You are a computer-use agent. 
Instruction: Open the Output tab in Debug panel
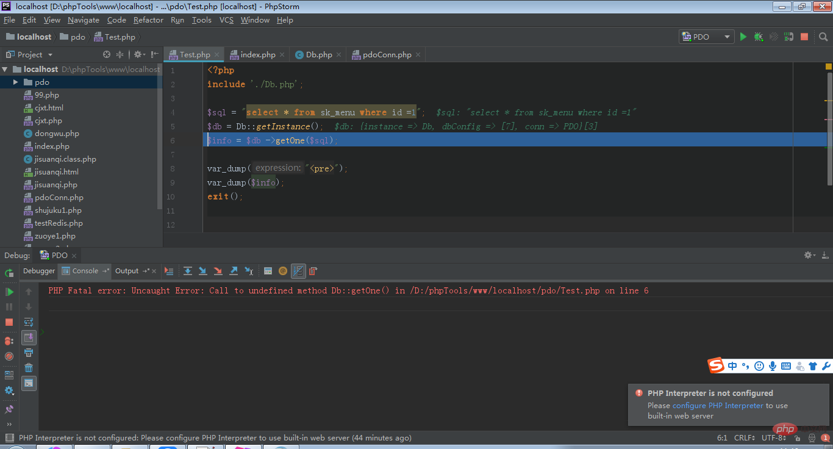(127, 271)
